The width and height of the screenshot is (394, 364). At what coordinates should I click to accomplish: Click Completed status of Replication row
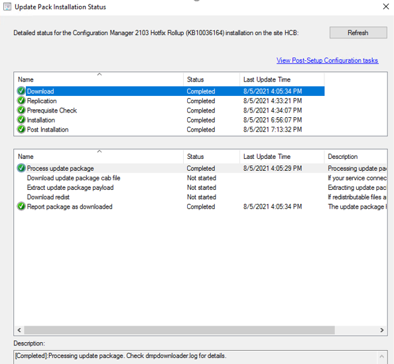pyautogui.click(x=201, y=101)
